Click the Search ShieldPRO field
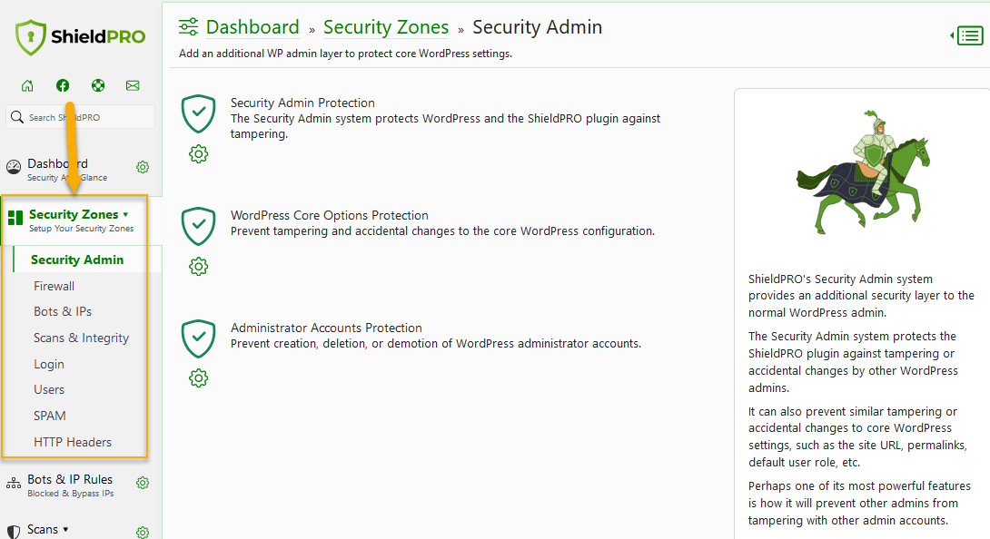The image size is (990, 539). tap(80, 117)
